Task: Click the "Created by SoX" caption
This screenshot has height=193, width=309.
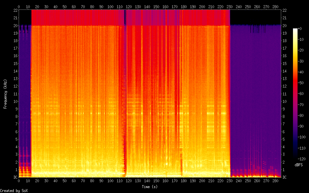Action: (14, 191)
